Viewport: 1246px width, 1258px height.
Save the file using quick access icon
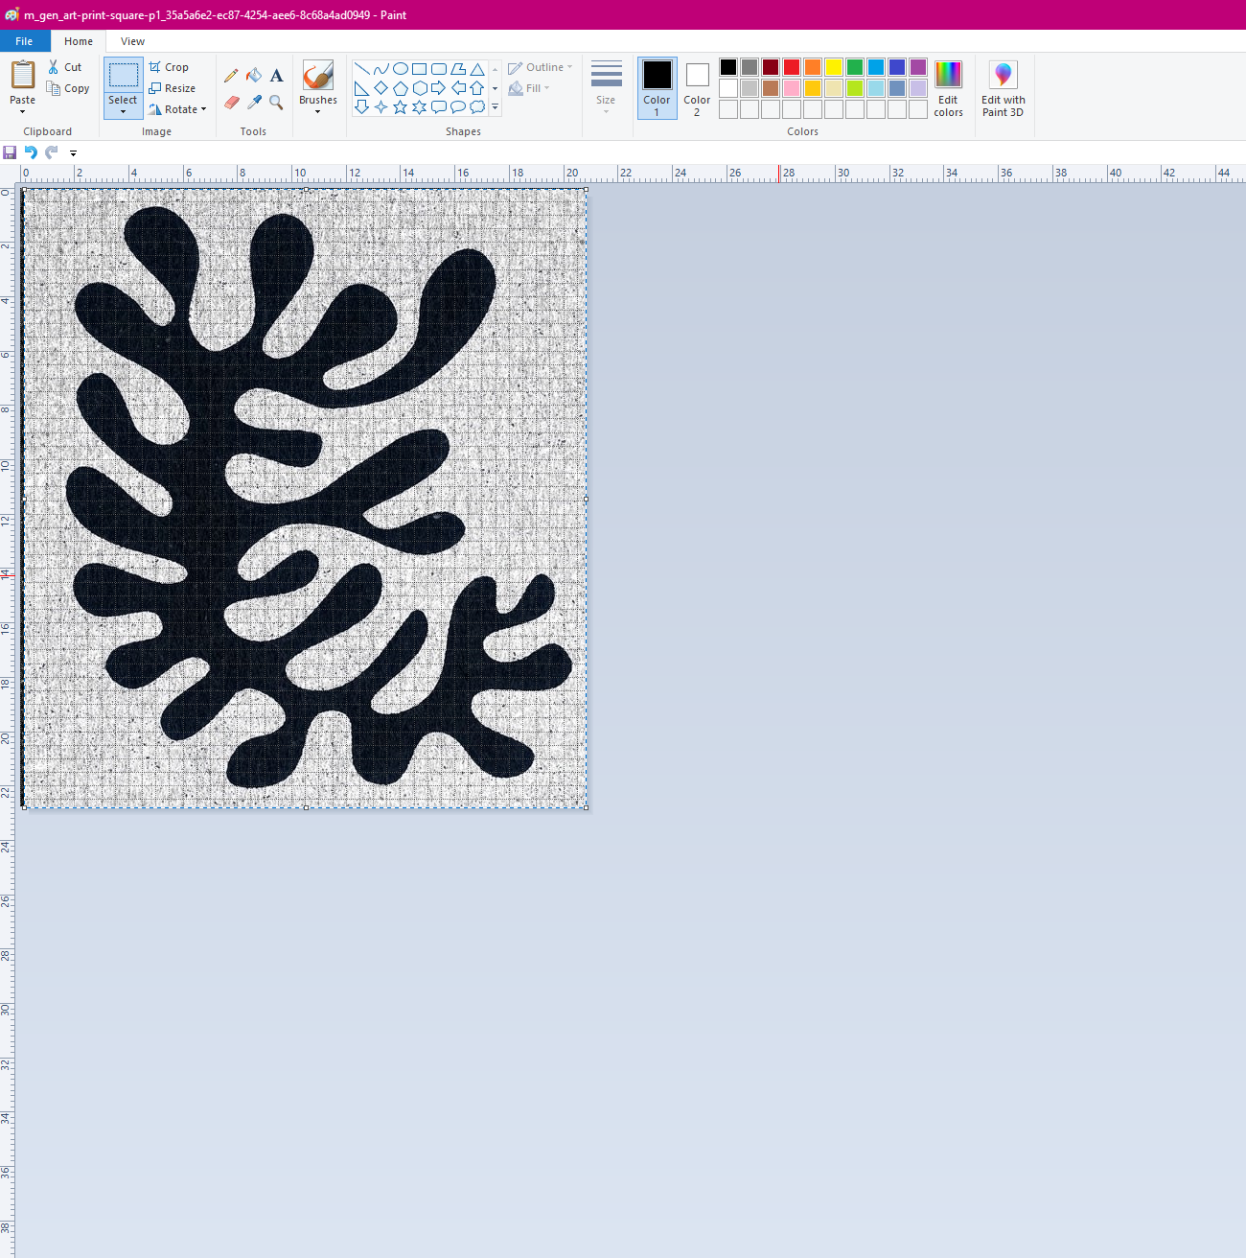10,152
